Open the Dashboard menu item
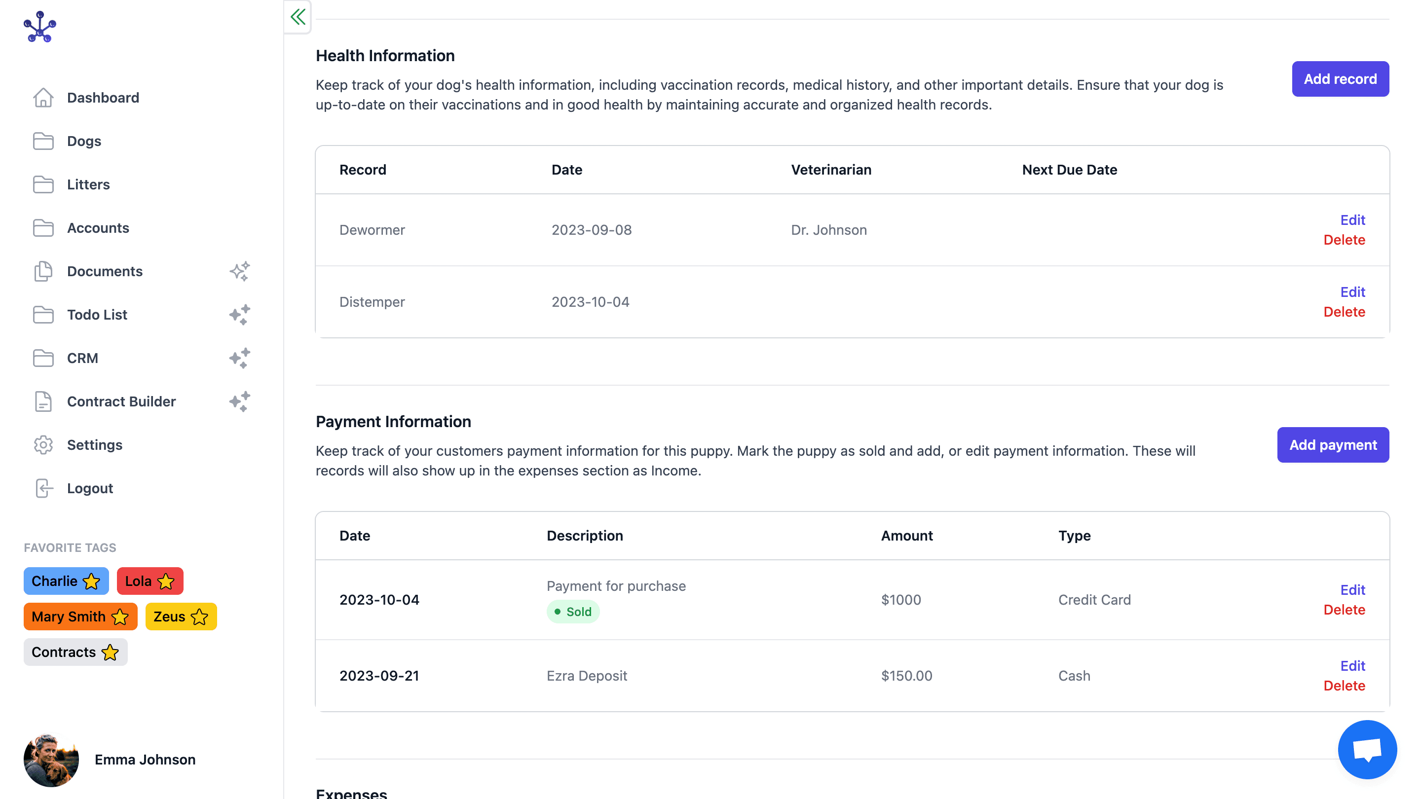1421x799 pixels. [103, 98]
